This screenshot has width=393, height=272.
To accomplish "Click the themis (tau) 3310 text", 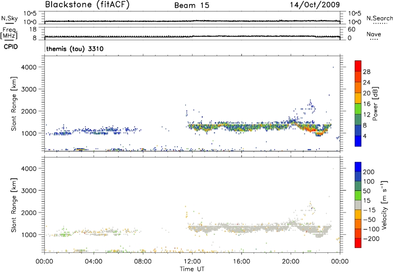I will pos(75,49).
